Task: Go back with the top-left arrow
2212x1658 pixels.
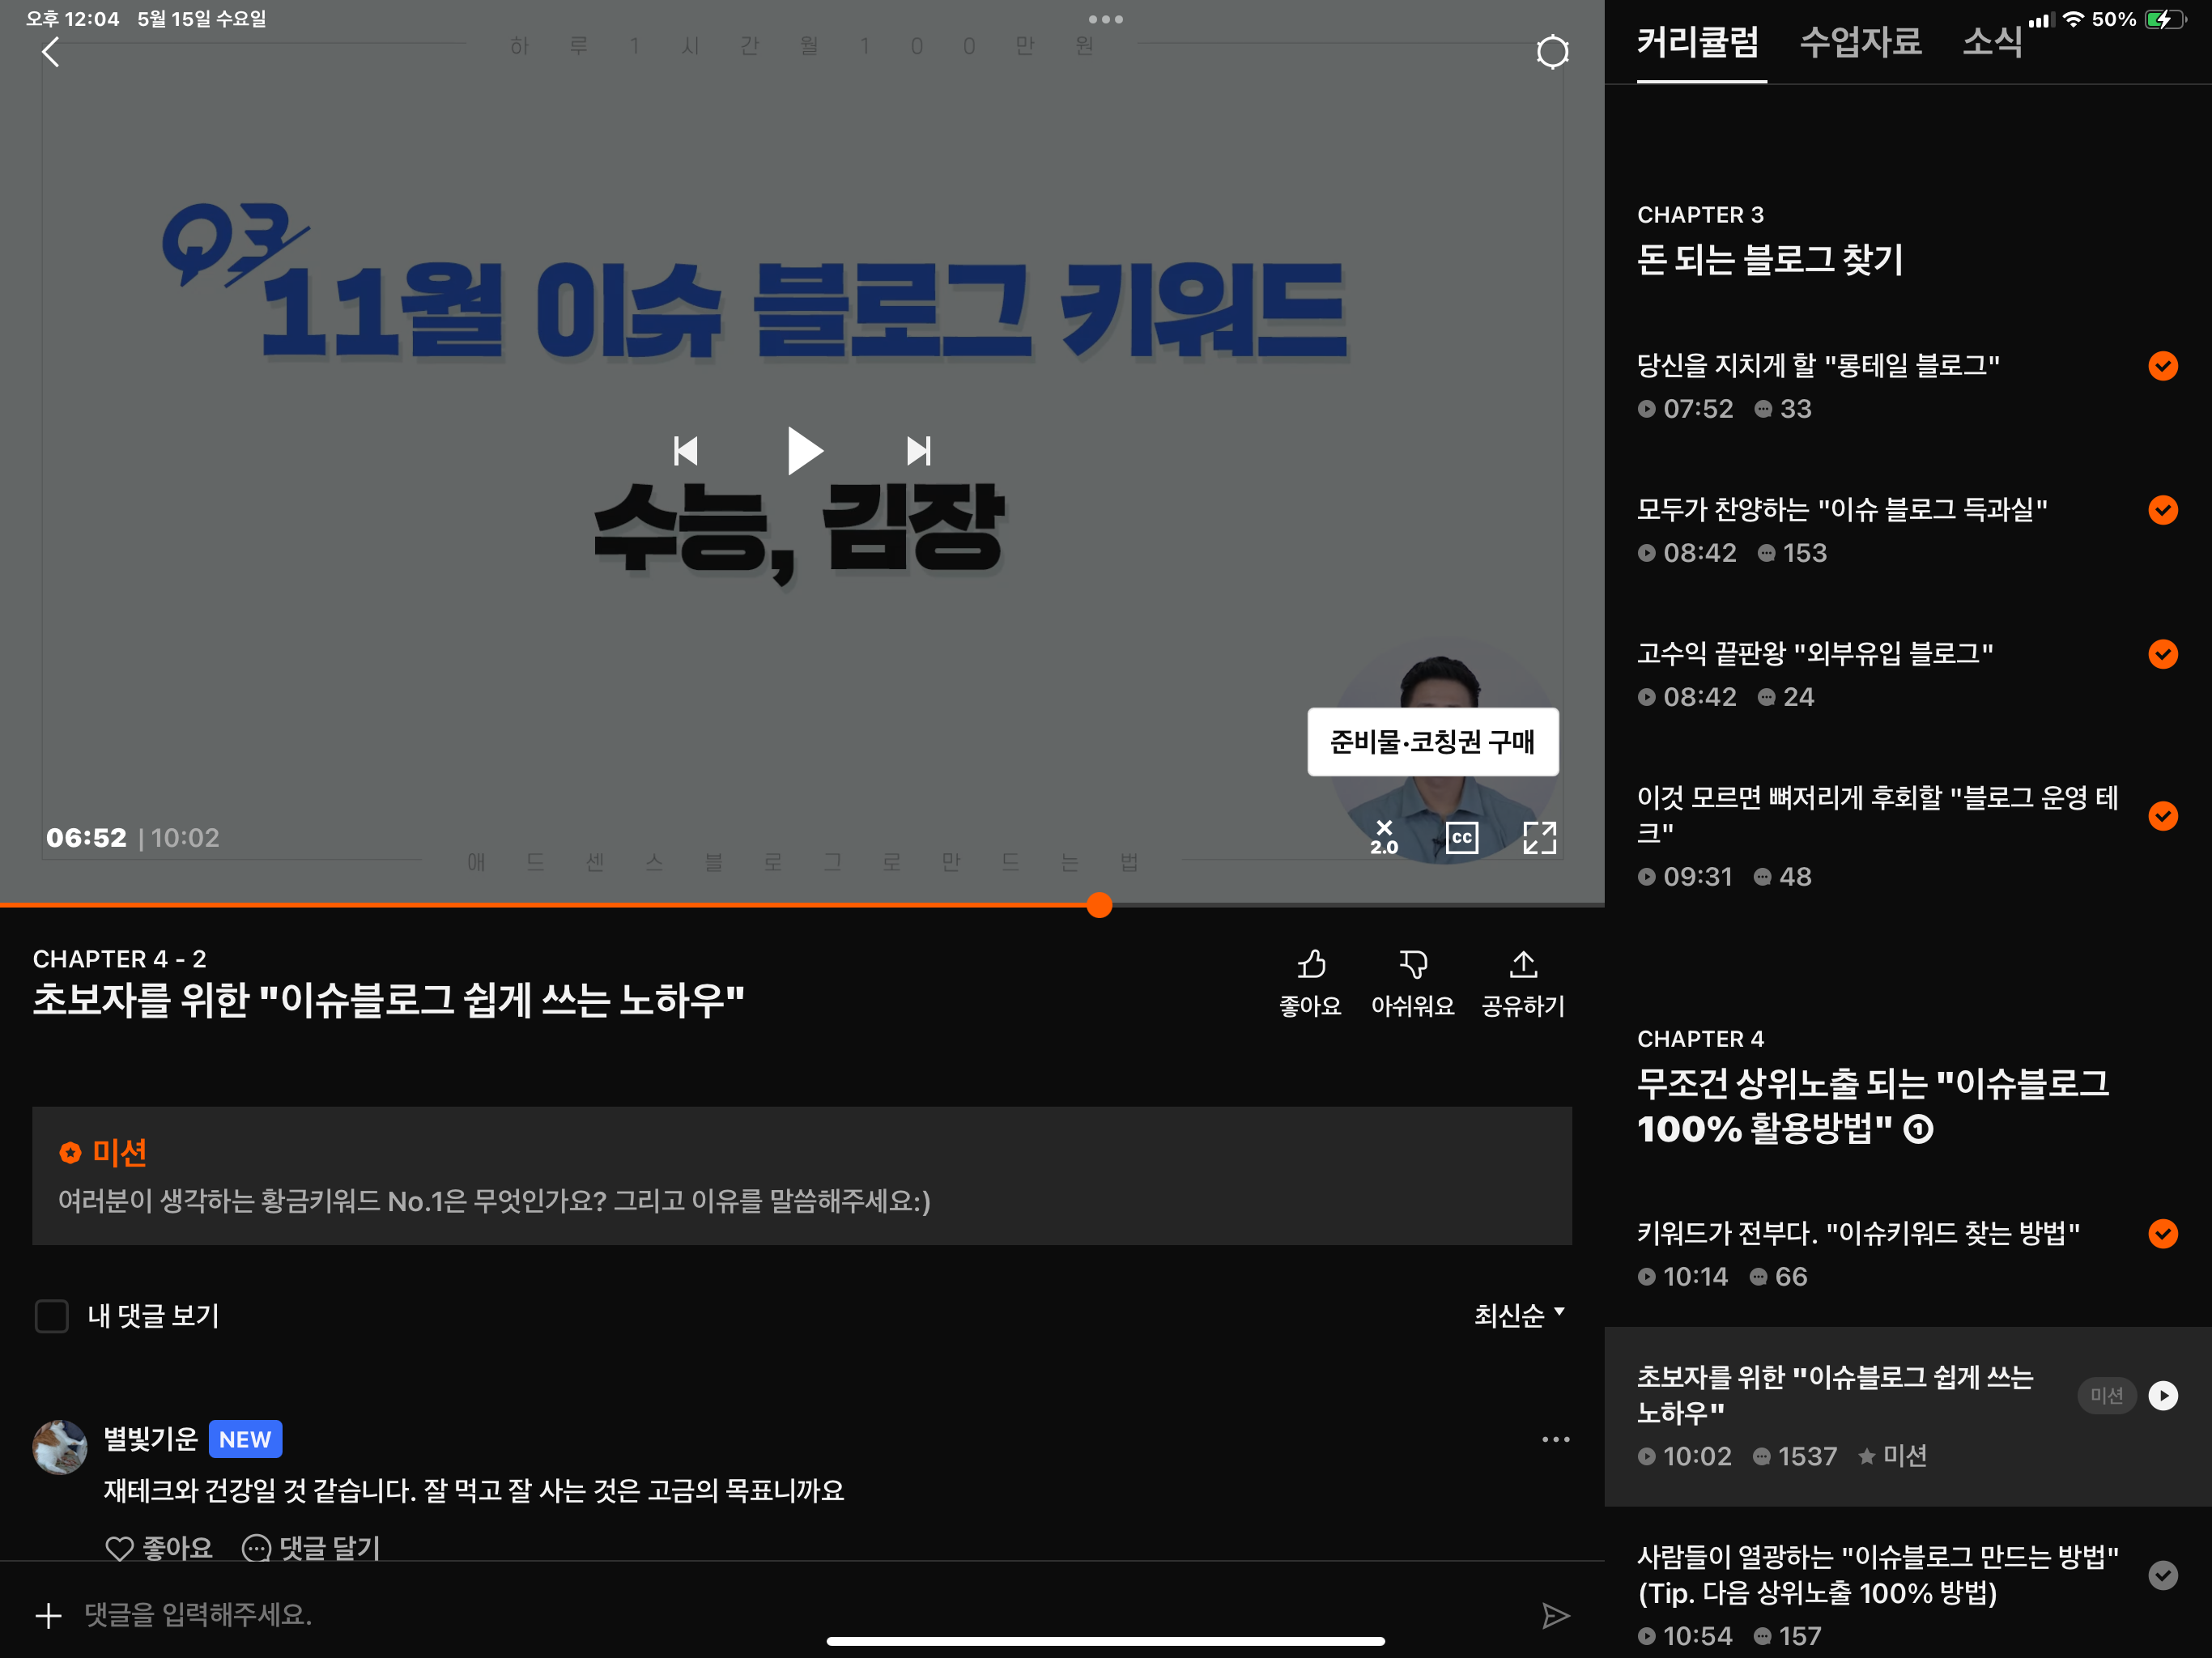Action: (x=51, y=52)
